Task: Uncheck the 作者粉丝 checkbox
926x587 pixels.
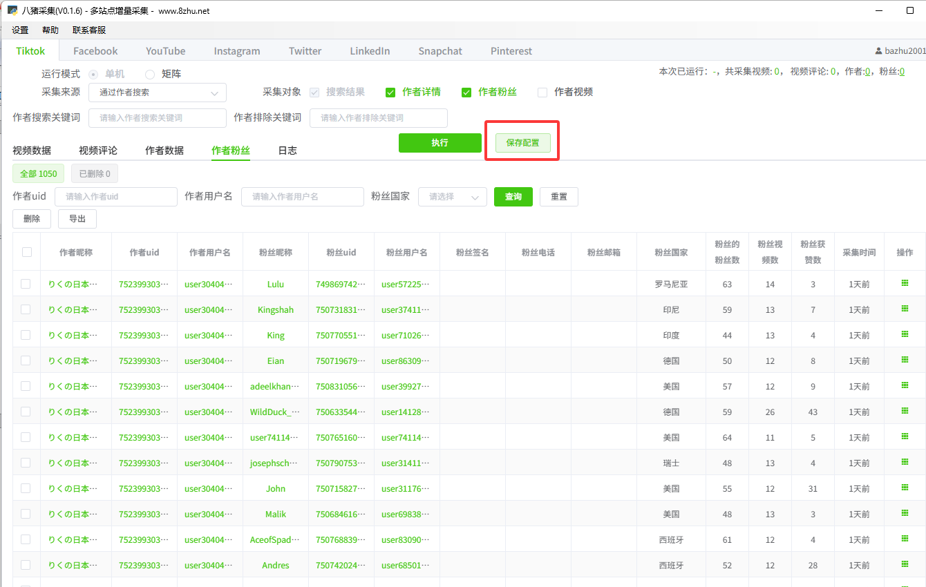Action: (466, 93)
